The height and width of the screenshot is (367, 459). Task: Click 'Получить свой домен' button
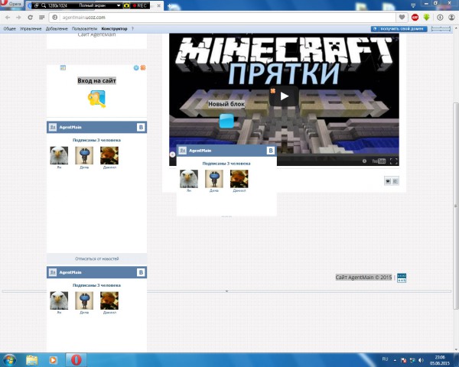[x=399, y=29]
